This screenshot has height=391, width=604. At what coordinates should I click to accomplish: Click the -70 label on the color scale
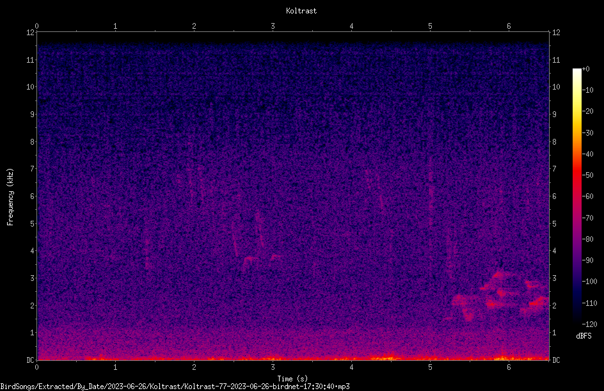click(x=587, y=218)
